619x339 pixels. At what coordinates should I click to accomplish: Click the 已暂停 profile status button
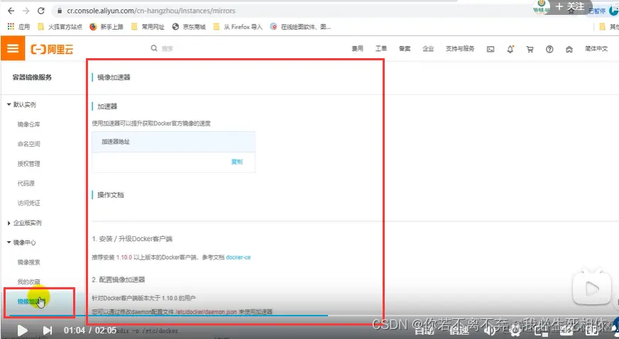(x=597, y=11)
